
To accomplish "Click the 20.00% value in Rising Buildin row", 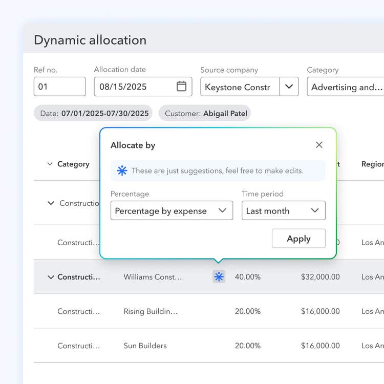I will pyautogui.click(x=248, y=311).
